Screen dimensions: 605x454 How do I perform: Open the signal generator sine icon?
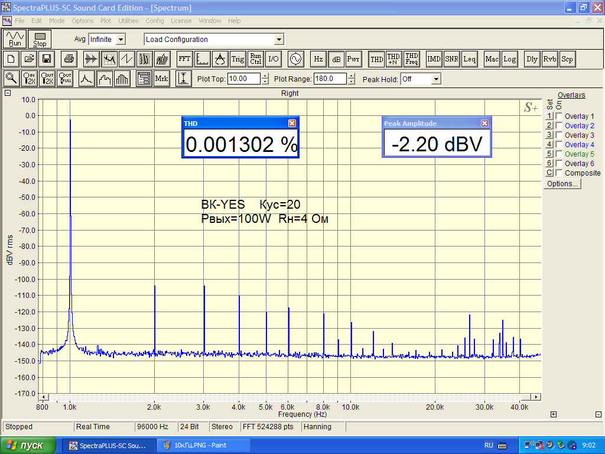295,59
